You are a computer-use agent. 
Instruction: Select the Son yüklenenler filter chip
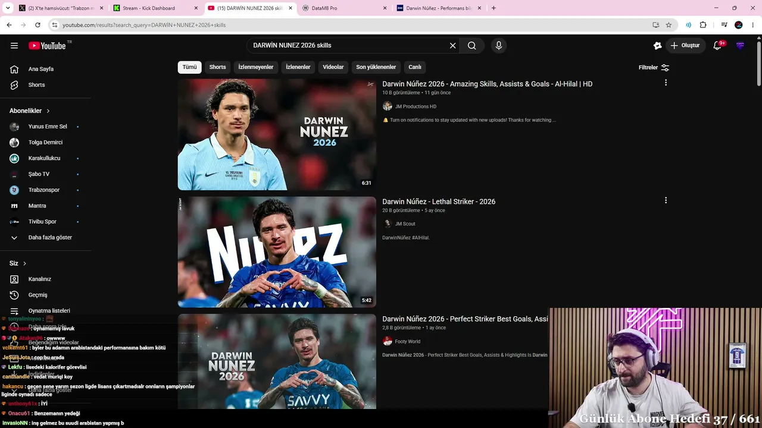[376, 67]
